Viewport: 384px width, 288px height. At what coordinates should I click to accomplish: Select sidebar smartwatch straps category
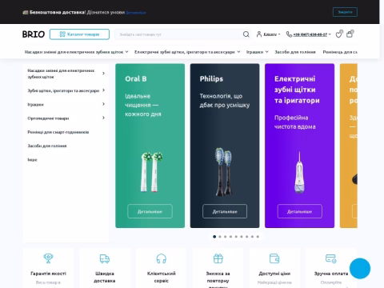pos(58,132)
